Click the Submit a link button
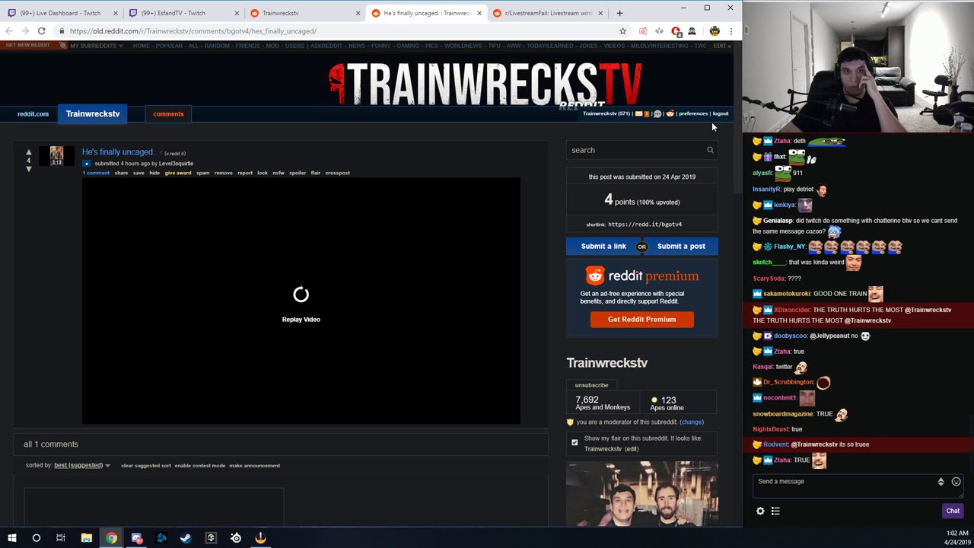 pyautogui.click(x=603, y=247)
